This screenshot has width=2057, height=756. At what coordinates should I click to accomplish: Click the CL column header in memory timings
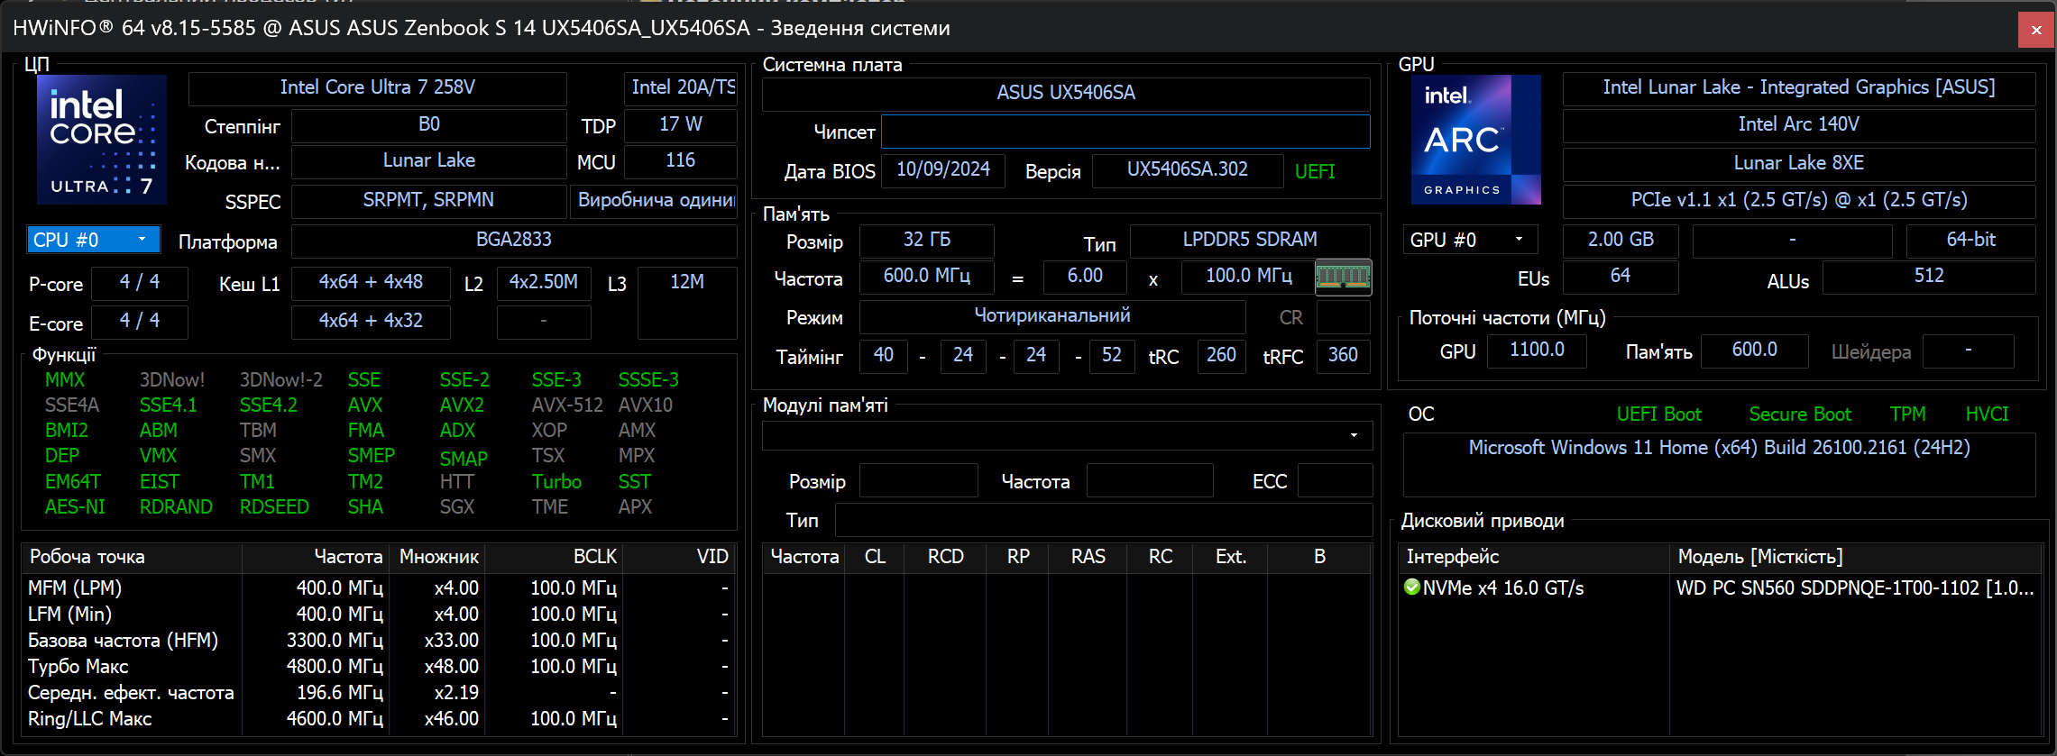pyautogui.click(x=875, y=557)
